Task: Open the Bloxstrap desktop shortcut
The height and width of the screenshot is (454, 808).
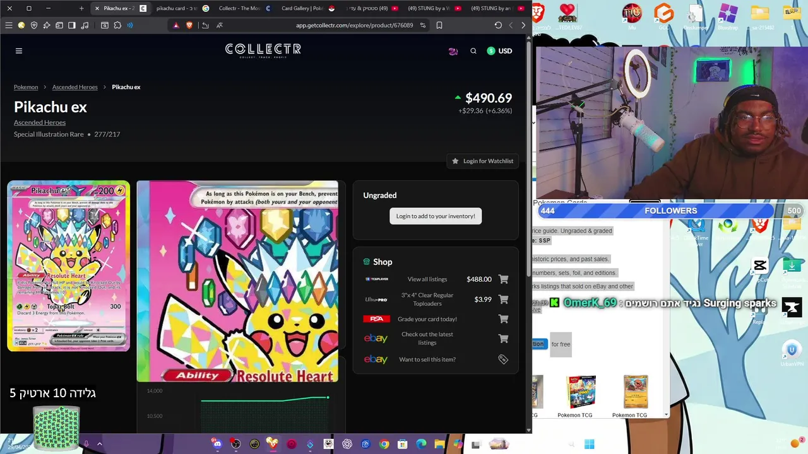Action: point(728,16)
